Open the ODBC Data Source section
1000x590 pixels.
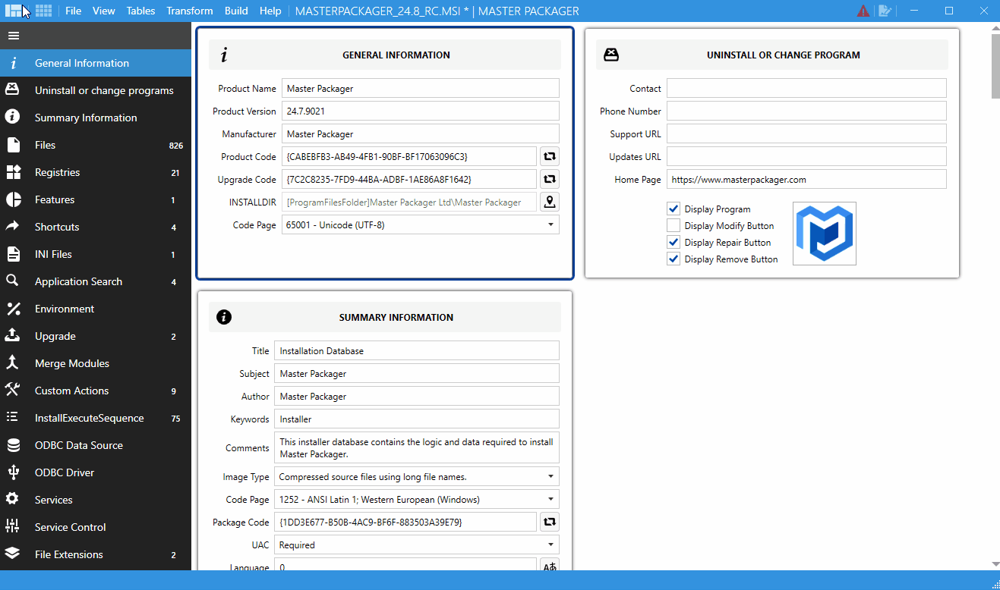96,445
